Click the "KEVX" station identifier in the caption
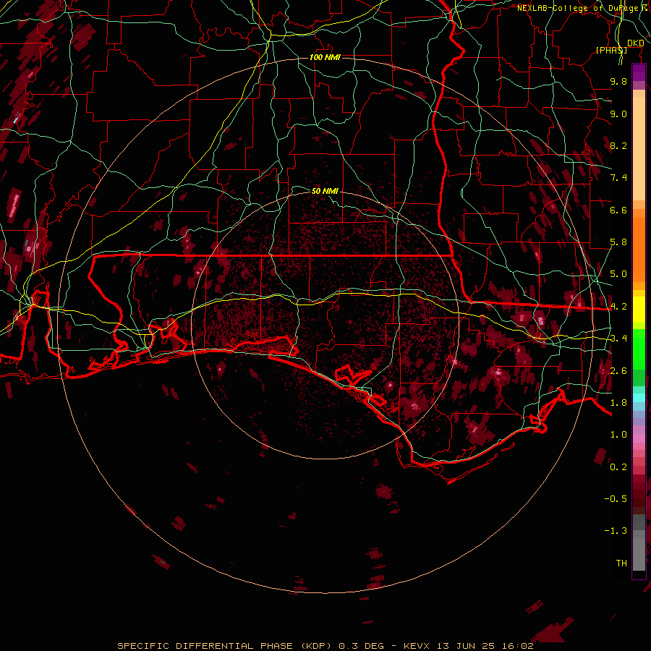 pos(417,646)
